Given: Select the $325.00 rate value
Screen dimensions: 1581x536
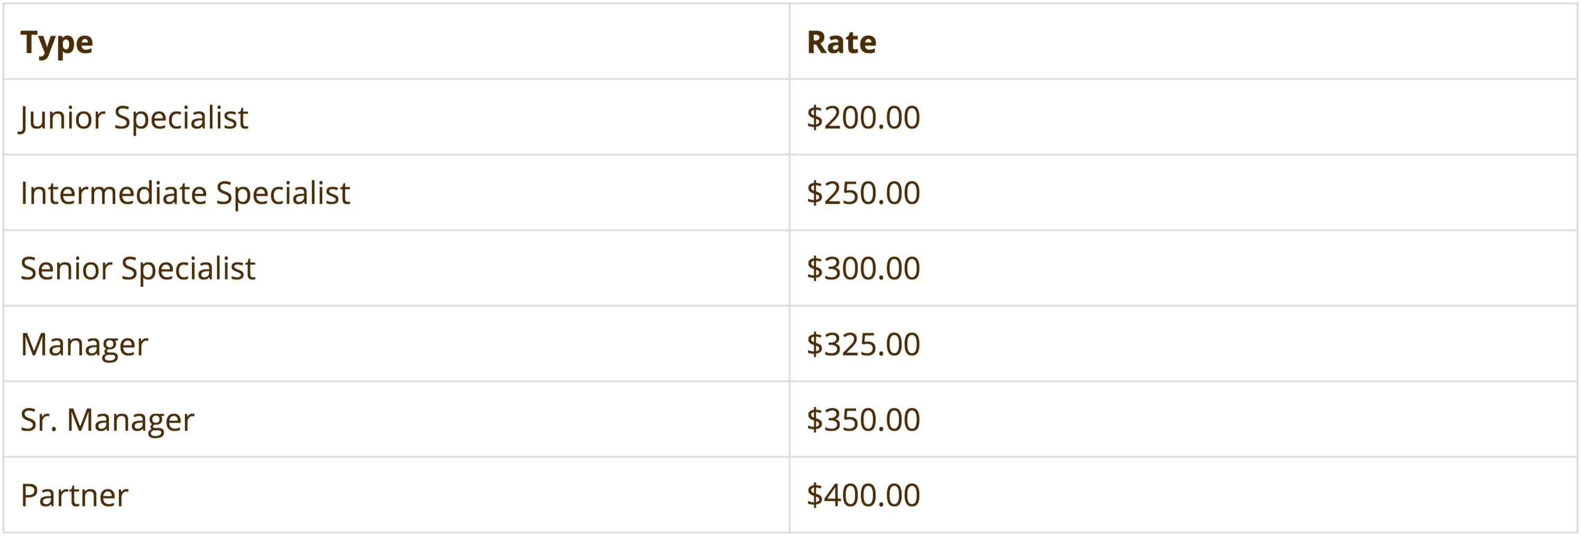Looking at the screenshot, I should point(863,344).
